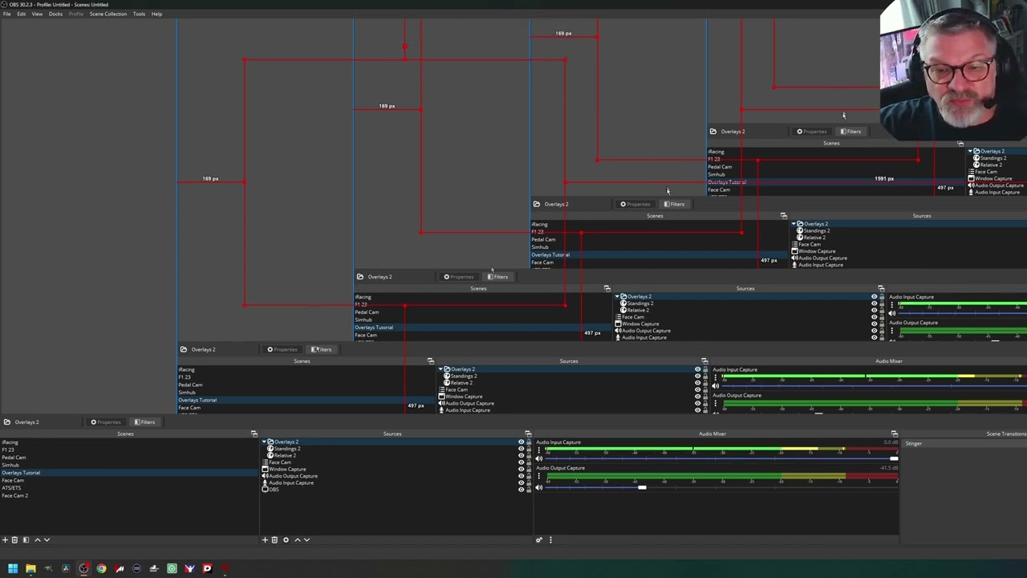
Task: Hide the Window Capture source
Action: tap(521, 469)
